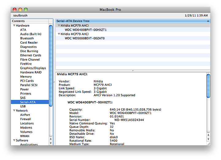The height and width of the screenshot is (160, 221).
Task: Close the MacBook Pro window
Action: pyautogui.click(x=15, y=10)
